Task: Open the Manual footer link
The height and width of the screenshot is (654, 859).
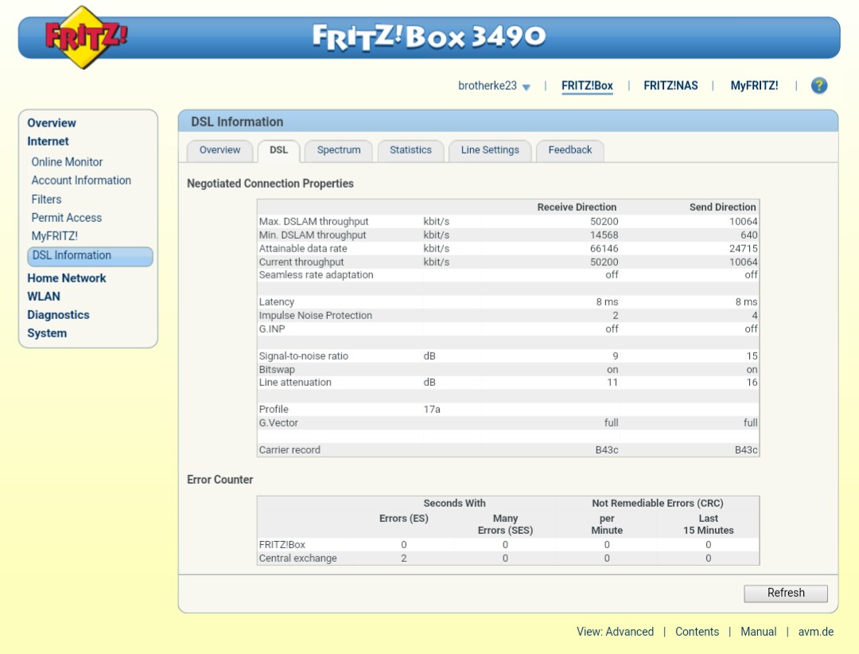Action: pyautogui.click(x=758, y=632)
